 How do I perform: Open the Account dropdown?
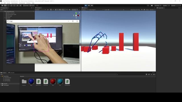(x=158, y=6)
